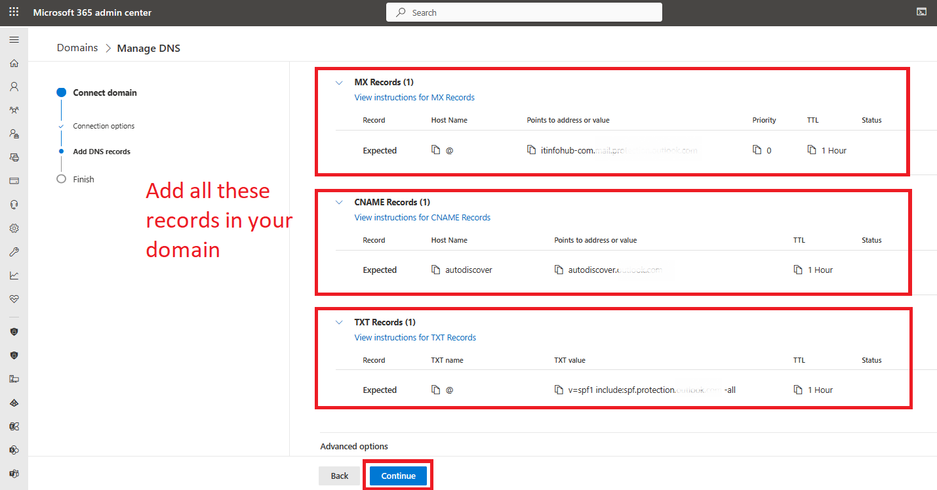Viewport: 937px width, 490px height.
Task: Click 1 Hour TTL in TXT row
Action: coord(820,390)
